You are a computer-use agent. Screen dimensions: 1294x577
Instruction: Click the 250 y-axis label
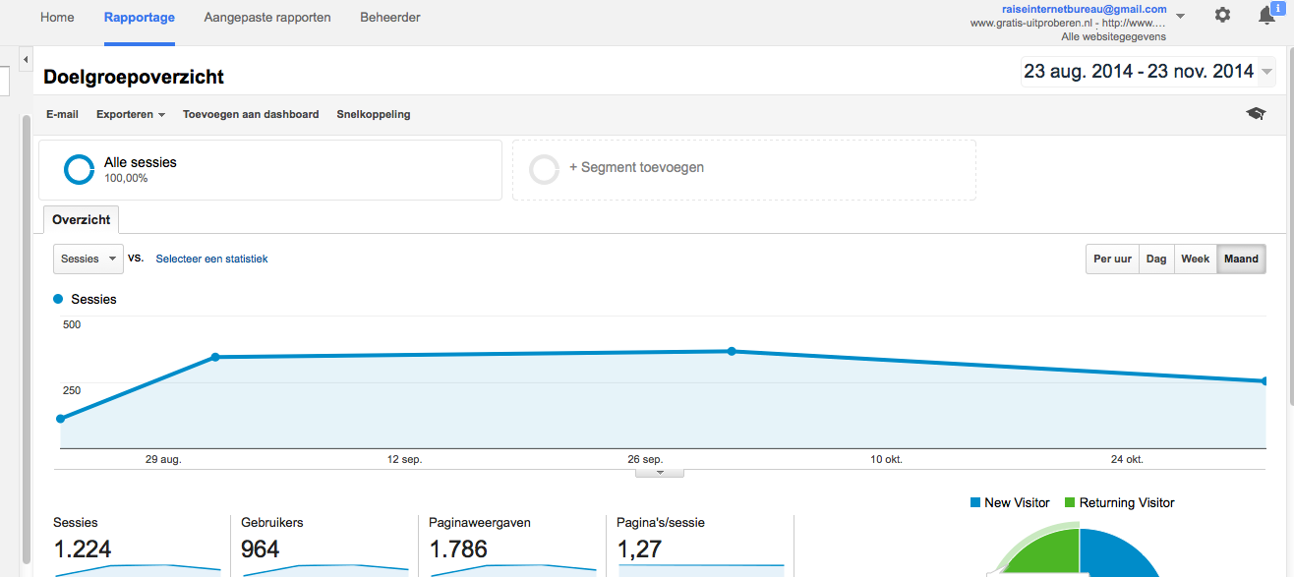click(x=72, y=390)
